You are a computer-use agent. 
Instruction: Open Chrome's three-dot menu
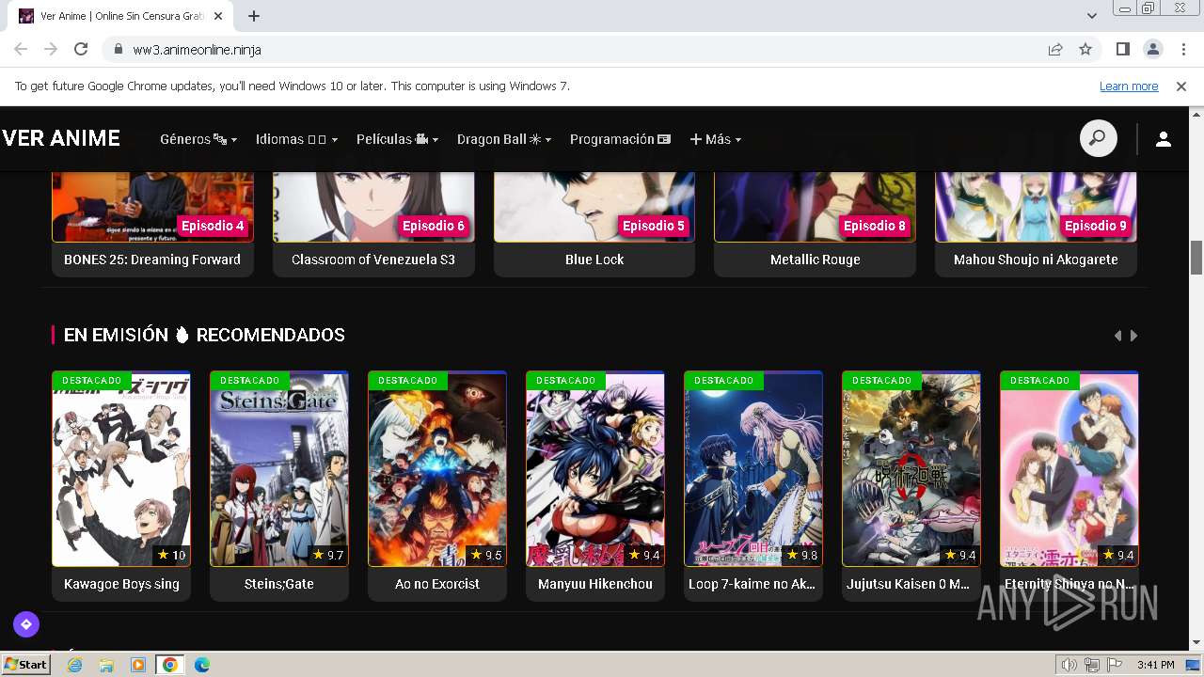pos(1182,49)
